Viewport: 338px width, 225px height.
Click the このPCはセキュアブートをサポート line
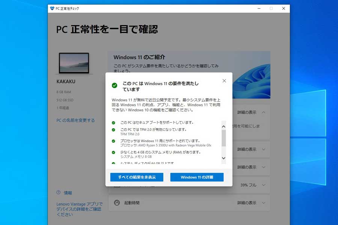[157, 123]
